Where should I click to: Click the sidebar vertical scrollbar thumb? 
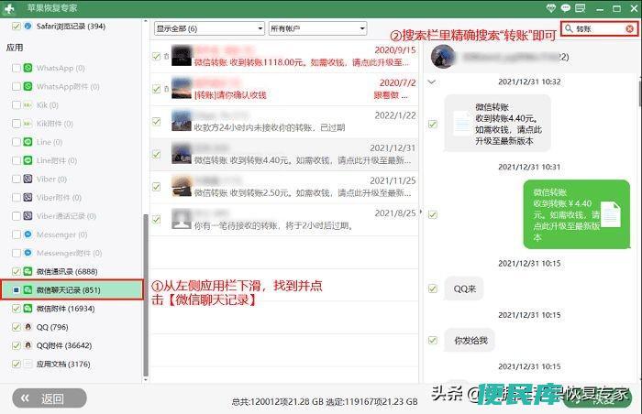tap(146, 295)
